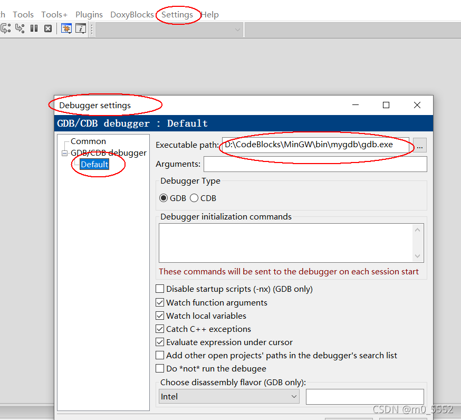Screen dimensions: 461x420
Task: Toggle Watch function arguments
Action: pyautogui.click(x=160, y=302)
